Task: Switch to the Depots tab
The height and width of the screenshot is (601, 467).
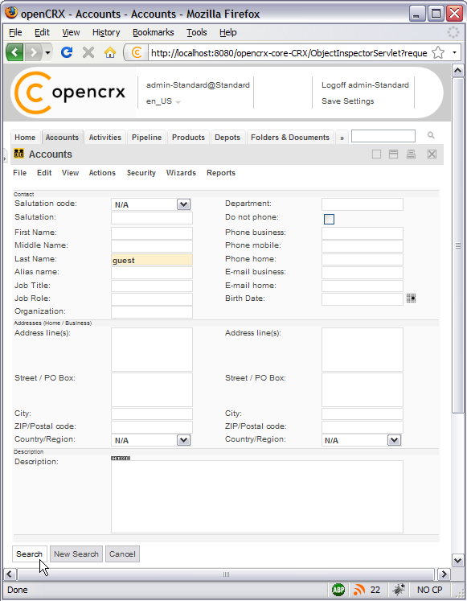Action: point(227,138)
